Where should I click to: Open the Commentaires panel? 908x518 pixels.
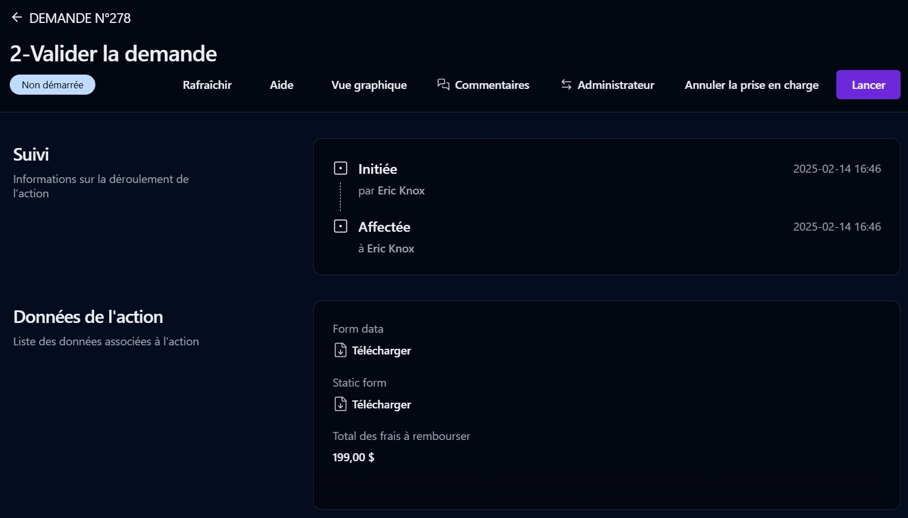tap(492, 85)
